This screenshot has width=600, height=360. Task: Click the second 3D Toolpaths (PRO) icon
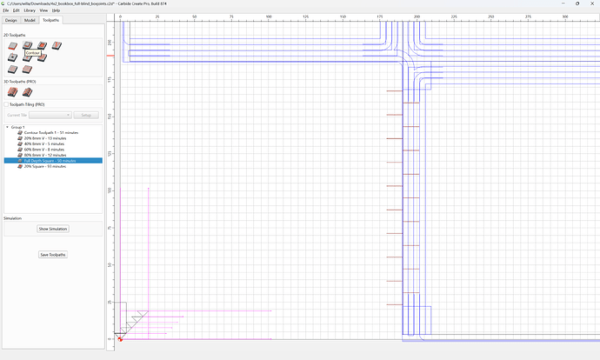tap(27, 92)
